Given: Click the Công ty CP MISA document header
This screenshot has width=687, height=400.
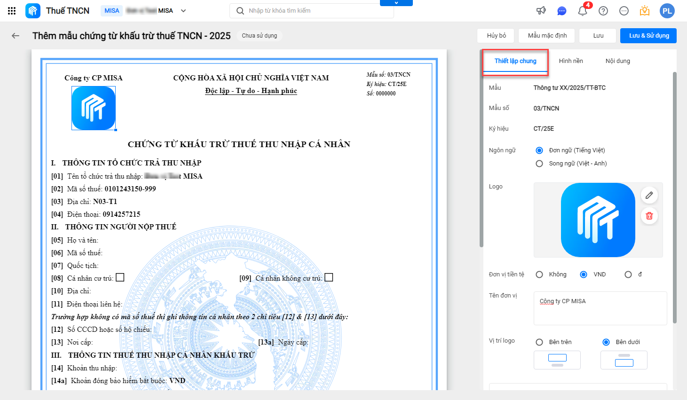Looking at the screenshot, I should pyautogui.click(x=94, y=78).
